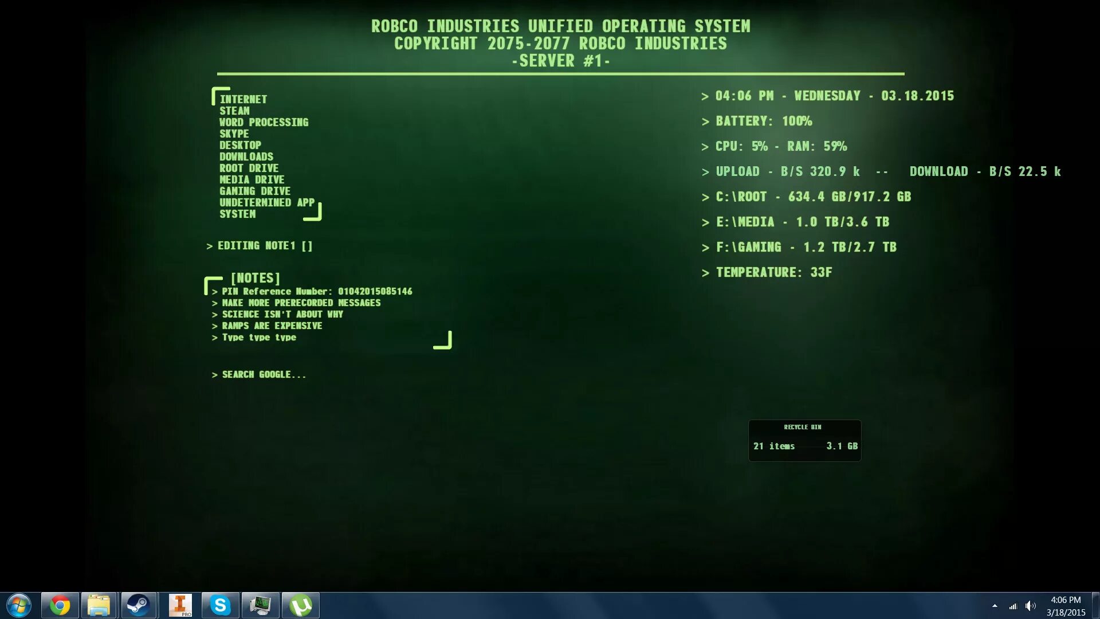Open ROOT DRIVE from the launcher

click(249, 168)
